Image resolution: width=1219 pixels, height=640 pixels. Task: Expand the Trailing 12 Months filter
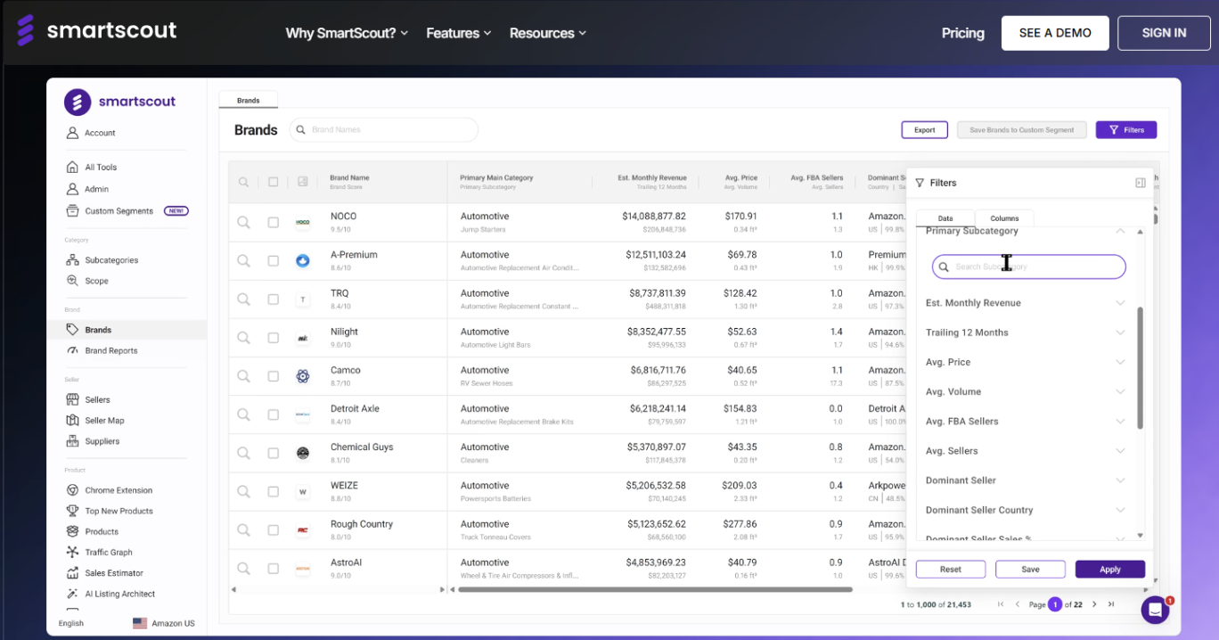tap(1120, 332)
